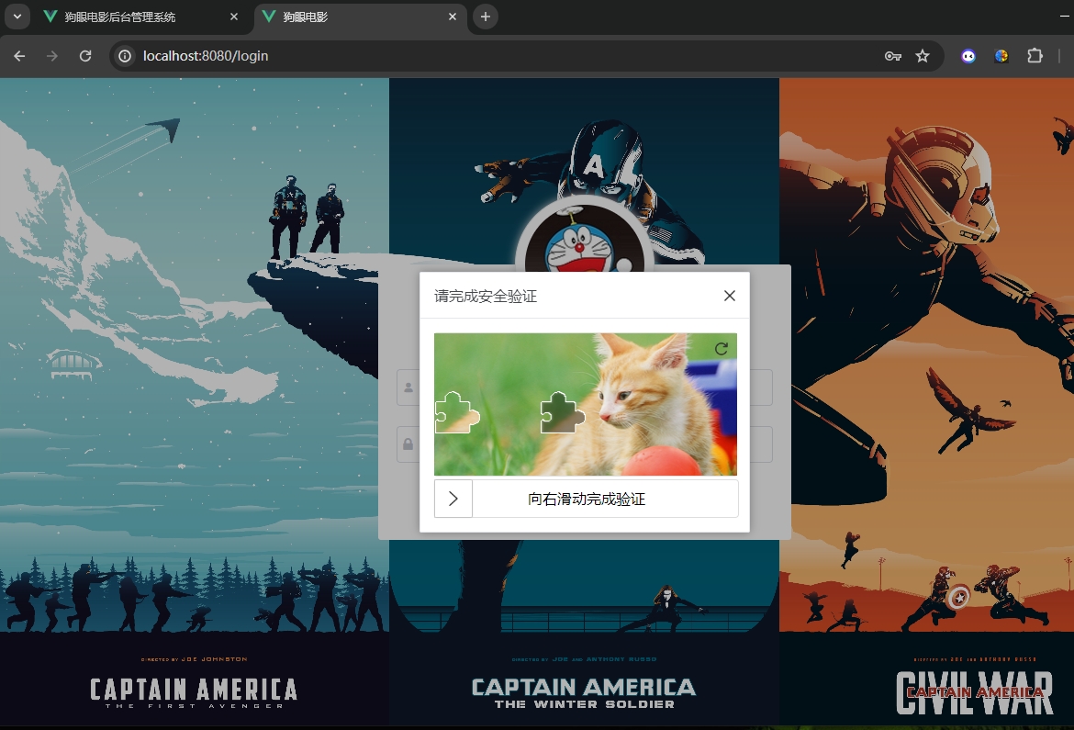Viewport: 1074px width, 730px height.
Task: Open a new browser tab
Action: click(x=485, y=17)
